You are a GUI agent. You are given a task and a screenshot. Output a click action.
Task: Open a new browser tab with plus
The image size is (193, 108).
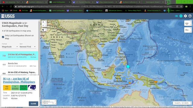click(168, 2)
